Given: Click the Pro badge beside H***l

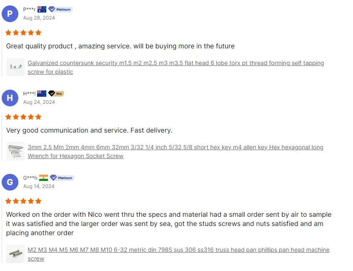Looking at the screenshot, I should coord(56,93).
